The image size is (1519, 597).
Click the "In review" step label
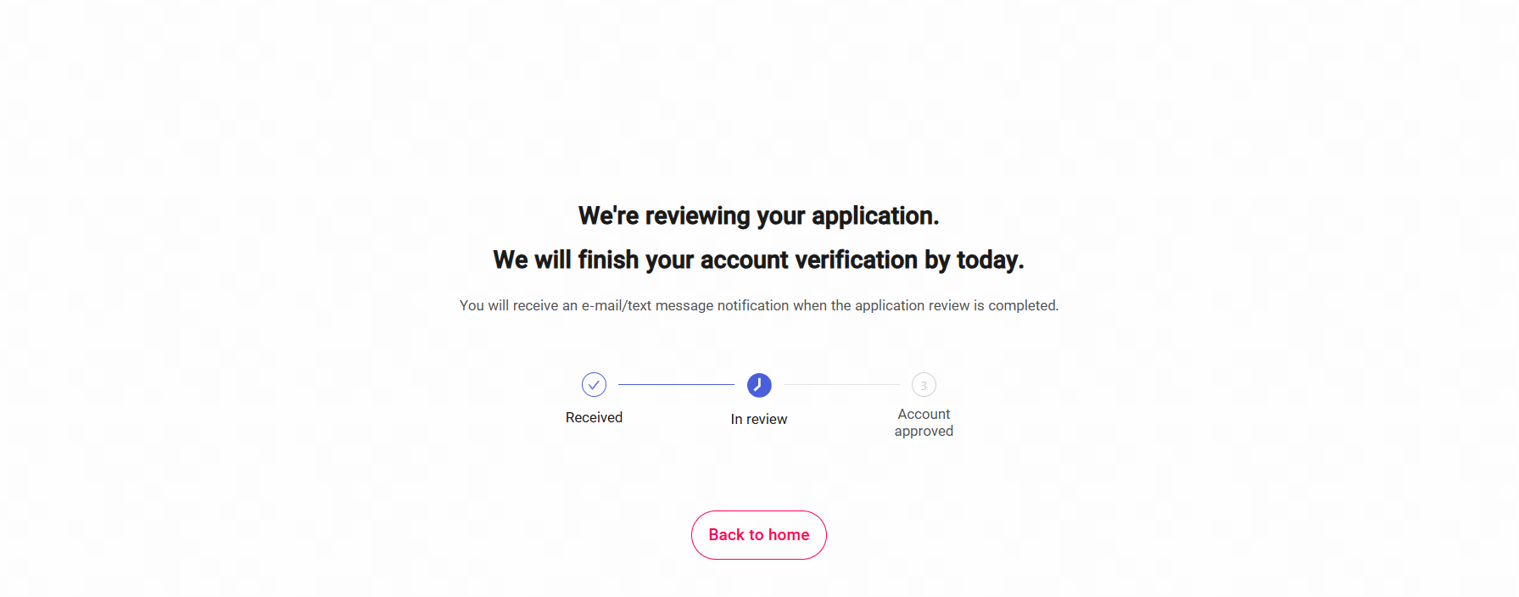pos(759,419)
